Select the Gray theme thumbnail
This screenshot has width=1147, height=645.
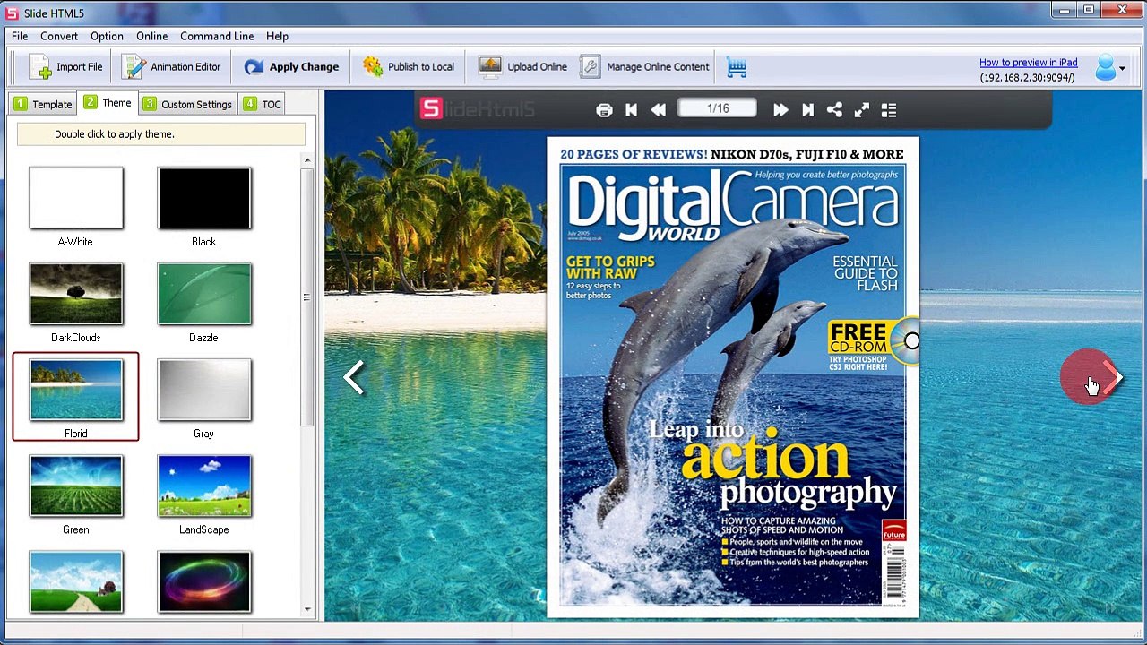204,390
